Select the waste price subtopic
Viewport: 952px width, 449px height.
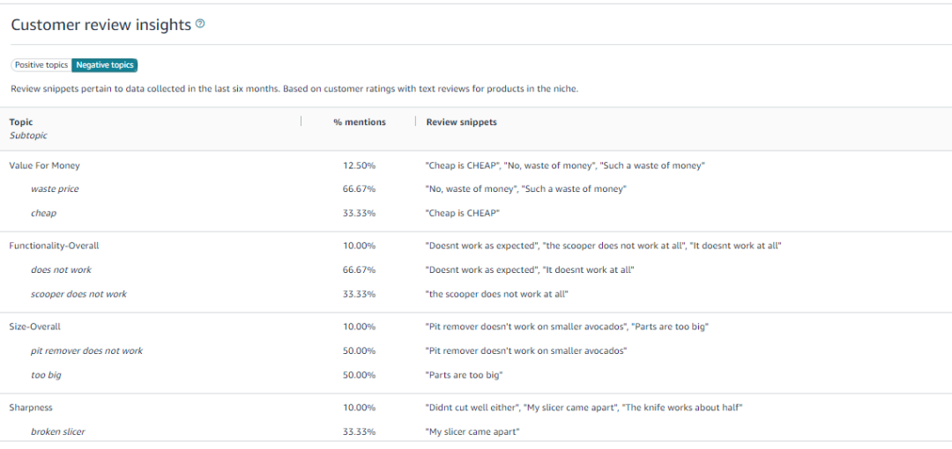tap(55, 189)
